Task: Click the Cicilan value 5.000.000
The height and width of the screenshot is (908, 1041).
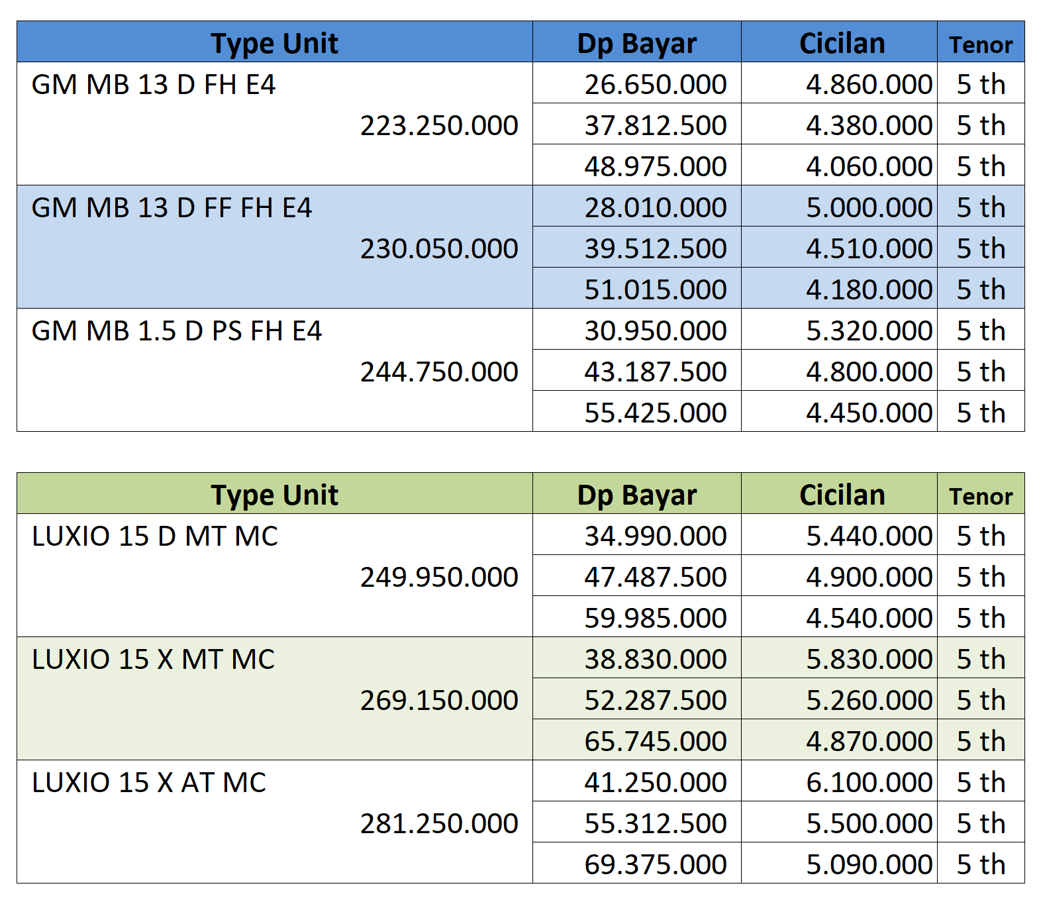Action: point(869,208)
